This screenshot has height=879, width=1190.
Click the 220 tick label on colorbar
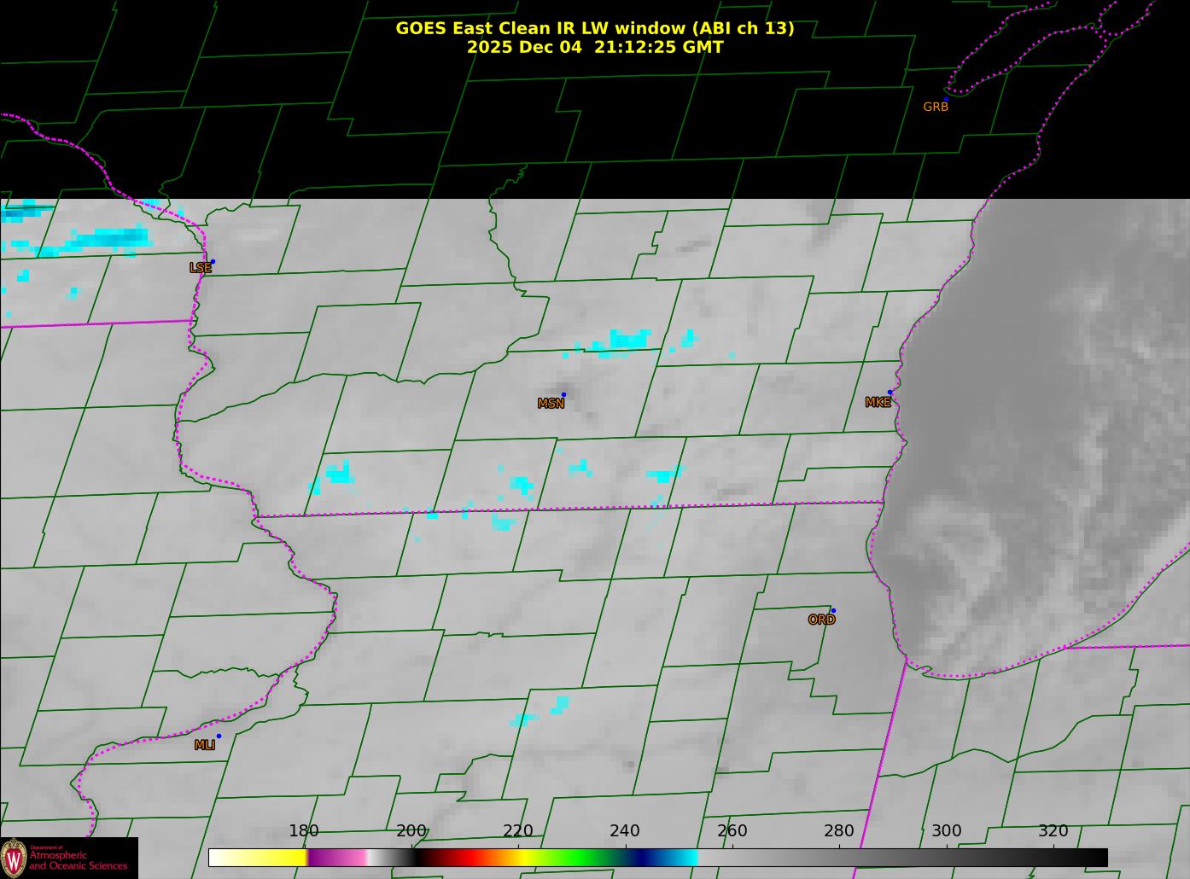(x=518, y=831)
